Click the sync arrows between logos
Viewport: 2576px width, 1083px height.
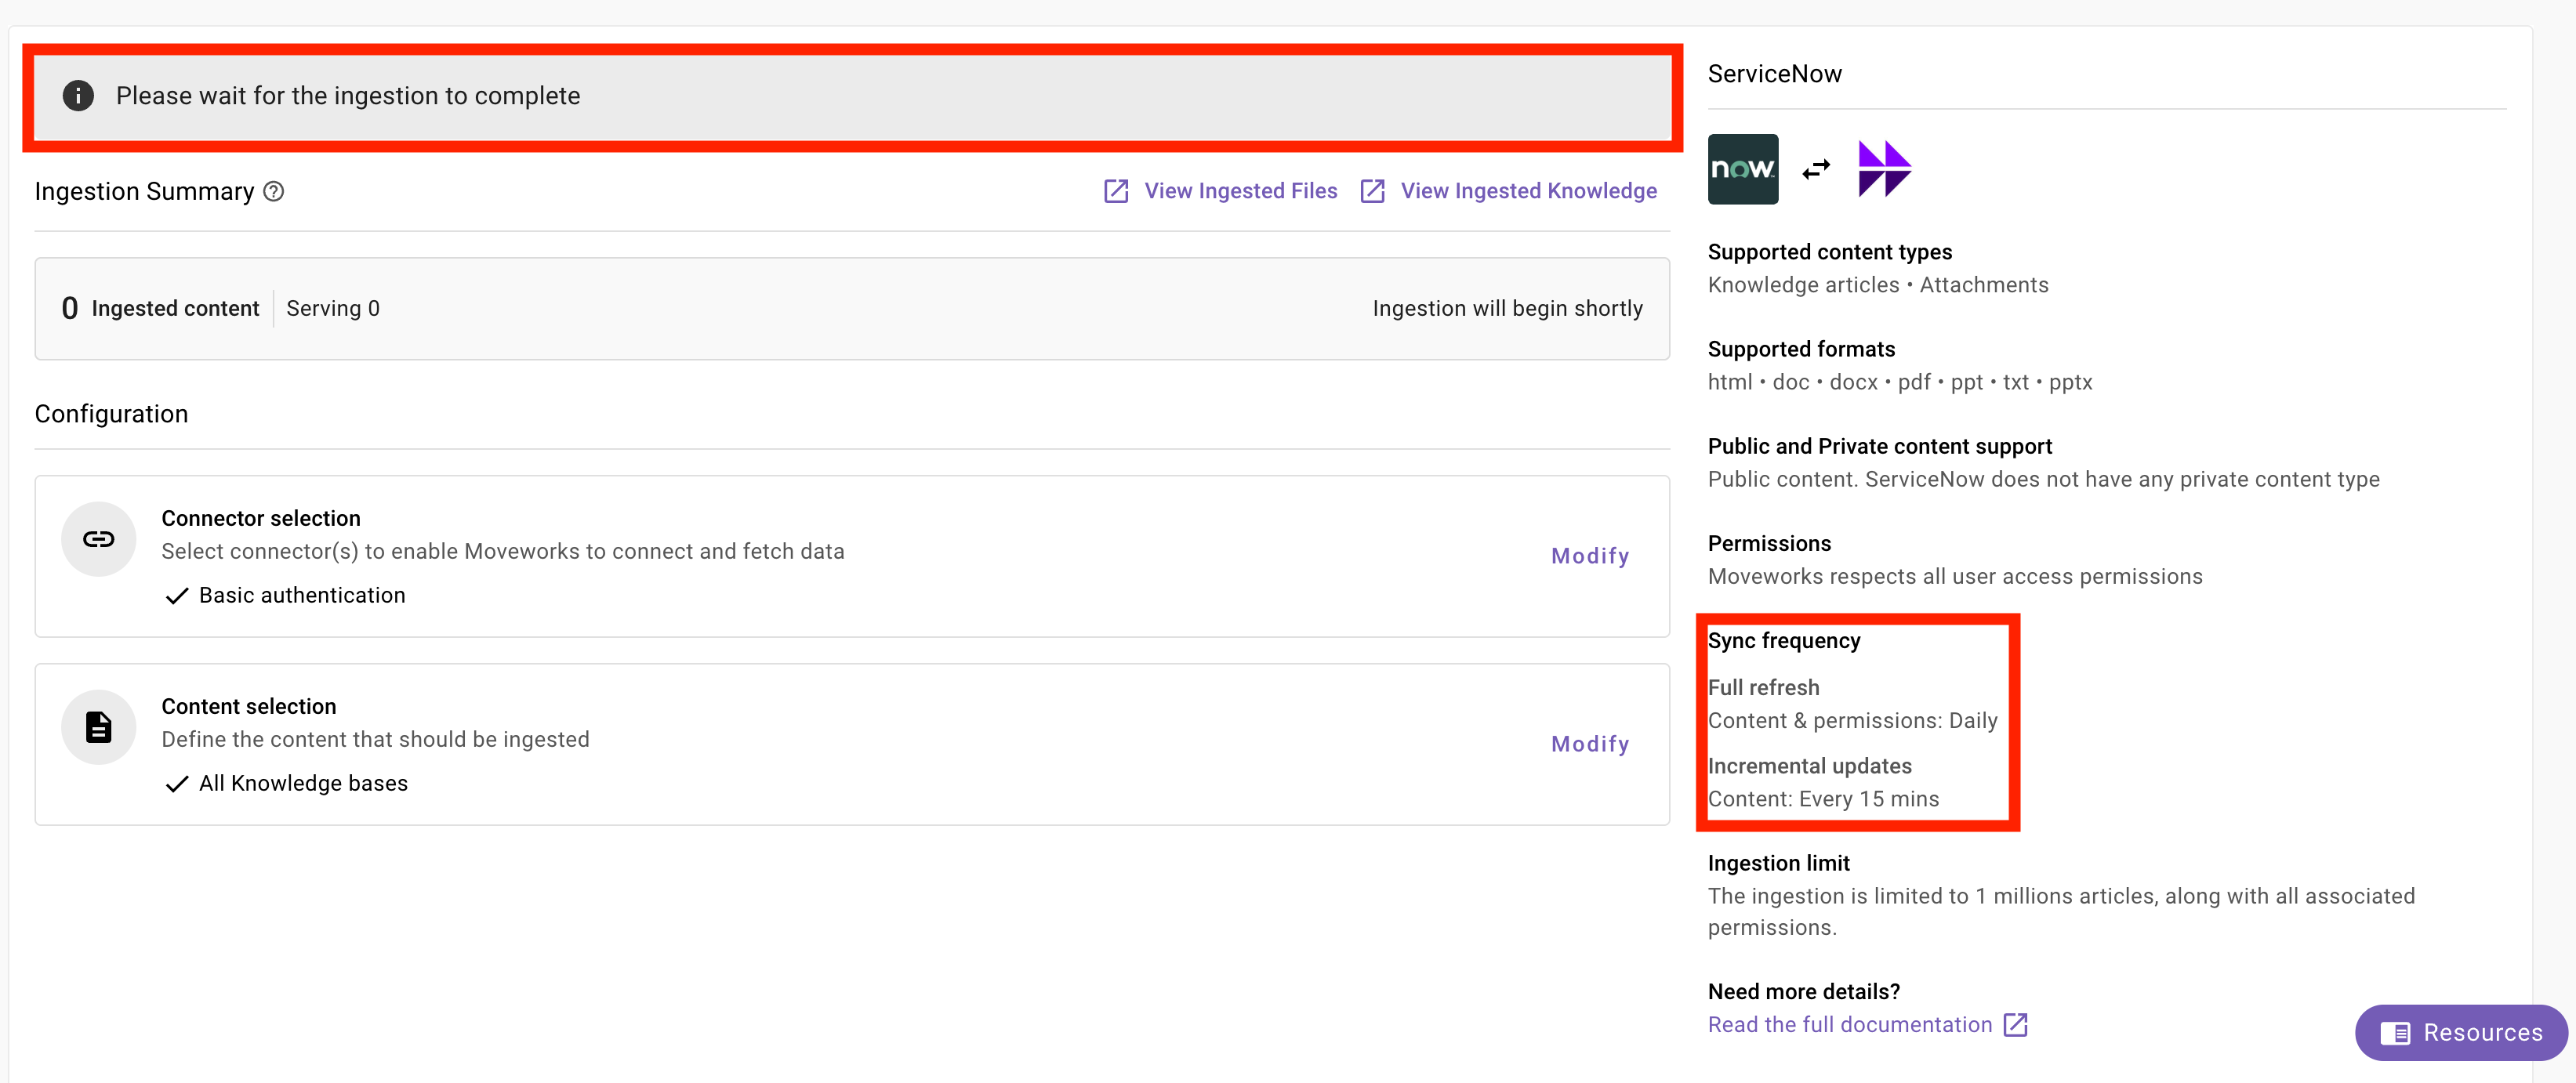[1815, 170]
